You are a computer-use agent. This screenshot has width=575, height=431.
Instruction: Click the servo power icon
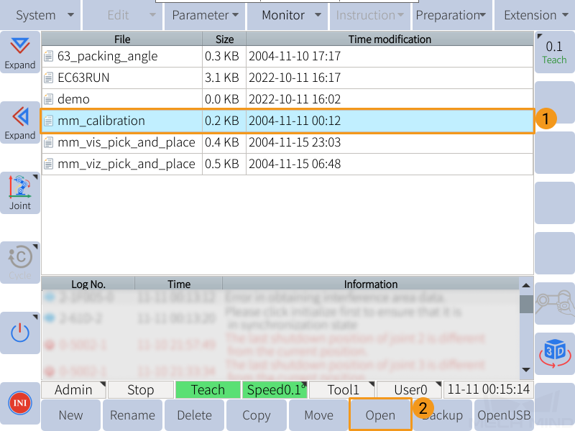pos(20,333)
